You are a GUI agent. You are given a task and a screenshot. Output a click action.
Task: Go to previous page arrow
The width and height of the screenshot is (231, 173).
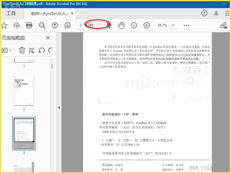55,25
